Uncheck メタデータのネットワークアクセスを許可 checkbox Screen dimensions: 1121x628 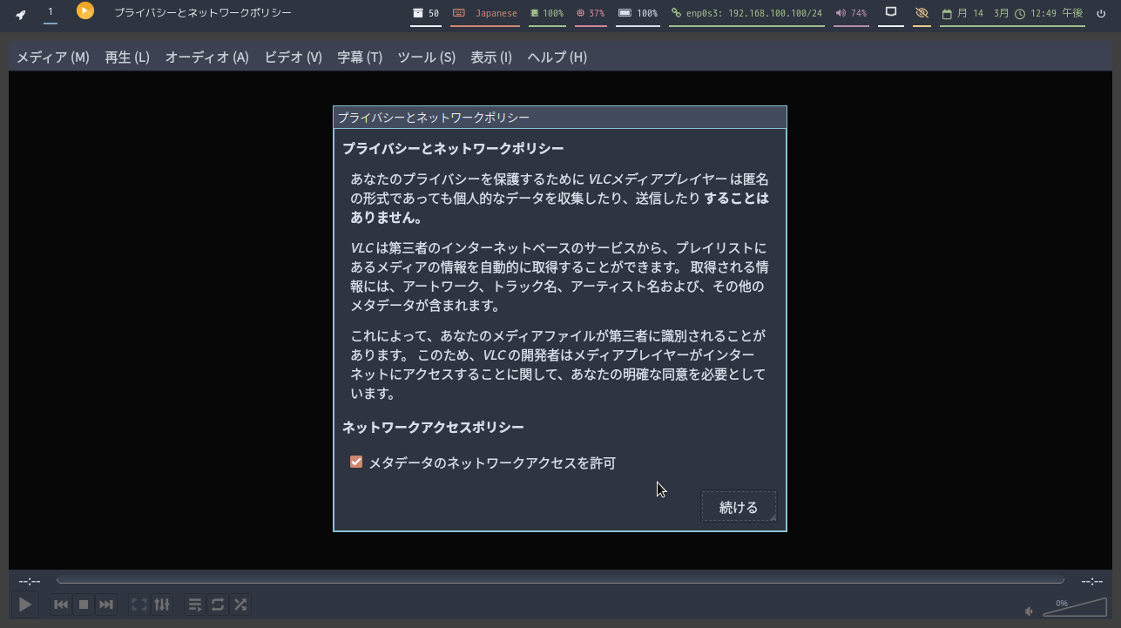pyautogui.click(x=356, y=462)
